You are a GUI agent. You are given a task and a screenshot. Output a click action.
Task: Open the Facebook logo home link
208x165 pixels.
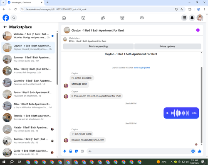point(6,18)
